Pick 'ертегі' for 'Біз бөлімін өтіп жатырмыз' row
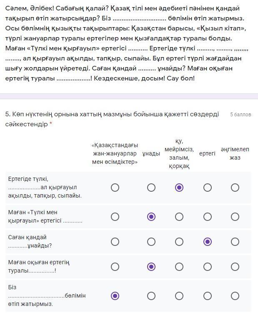The image size is (258, 323). pos(208,296)
